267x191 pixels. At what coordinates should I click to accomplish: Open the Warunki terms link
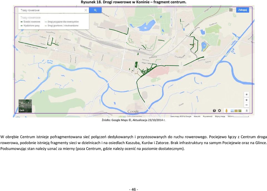tap(197, 116)
